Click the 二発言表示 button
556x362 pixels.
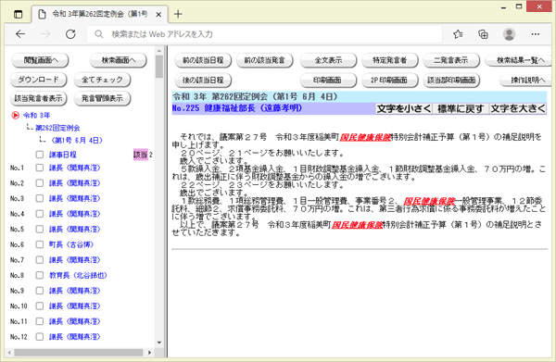(x=451, y=60)
